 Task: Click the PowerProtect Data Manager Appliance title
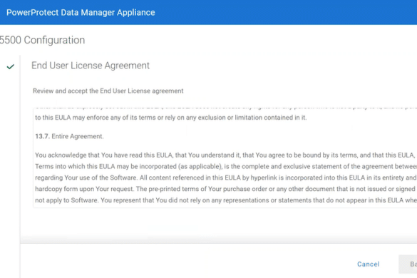point(81,13)
